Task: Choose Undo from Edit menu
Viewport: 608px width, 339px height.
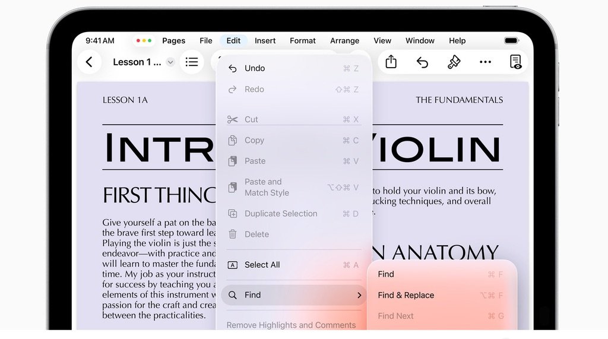Action: pyautogui.click(x=293, y=68)
